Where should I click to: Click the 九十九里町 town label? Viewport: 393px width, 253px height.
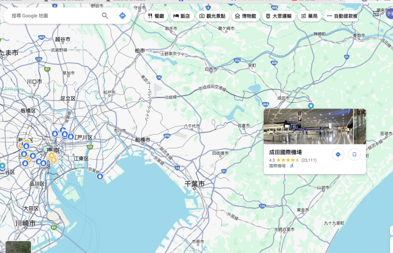(x=334, y=223)
